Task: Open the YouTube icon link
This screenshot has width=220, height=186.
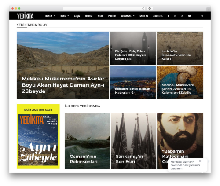Action: [x=189, y=16]
